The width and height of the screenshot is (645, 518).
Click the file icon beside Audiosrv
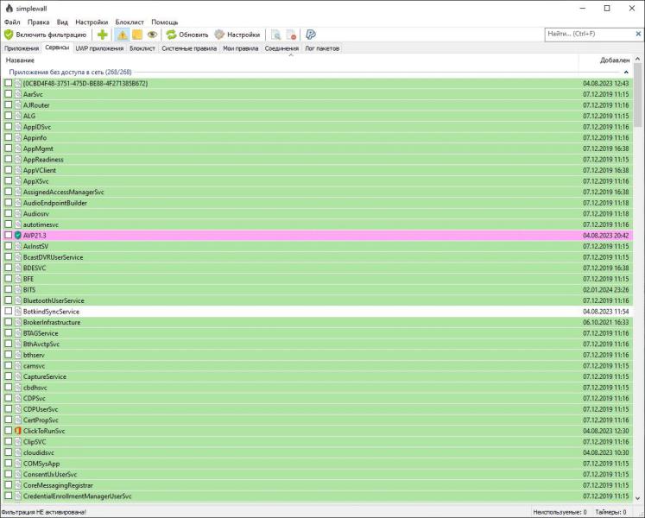18,213
